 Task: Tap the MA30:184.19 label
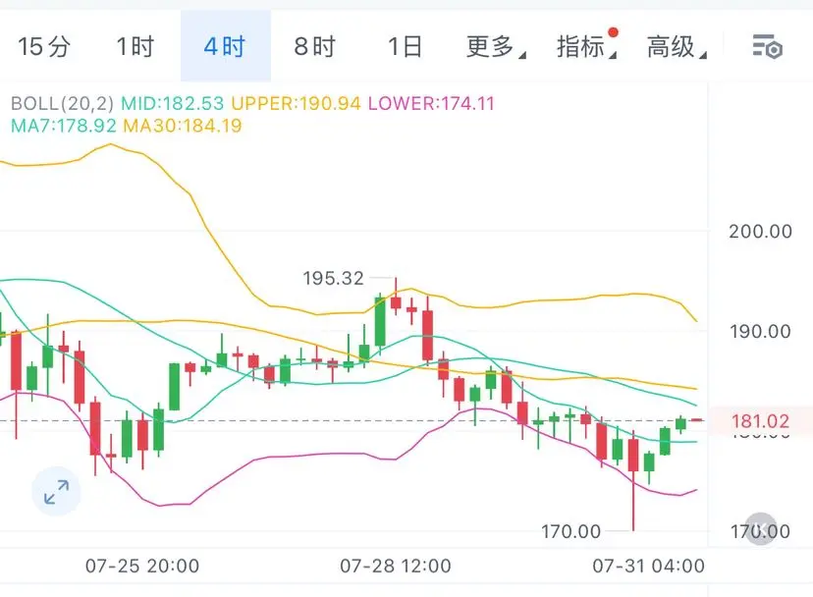tap(183, 126)
